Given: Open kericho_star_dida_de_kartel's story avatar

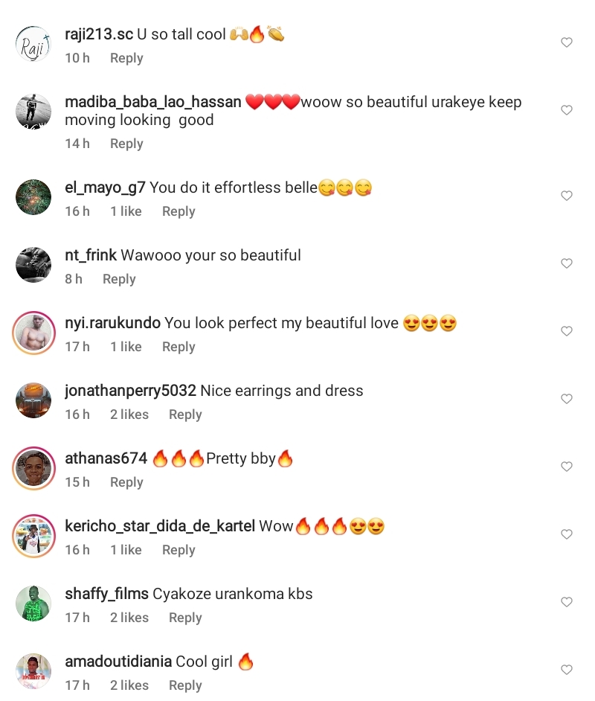Looking at the screenshot, I should tap(33, 535).
